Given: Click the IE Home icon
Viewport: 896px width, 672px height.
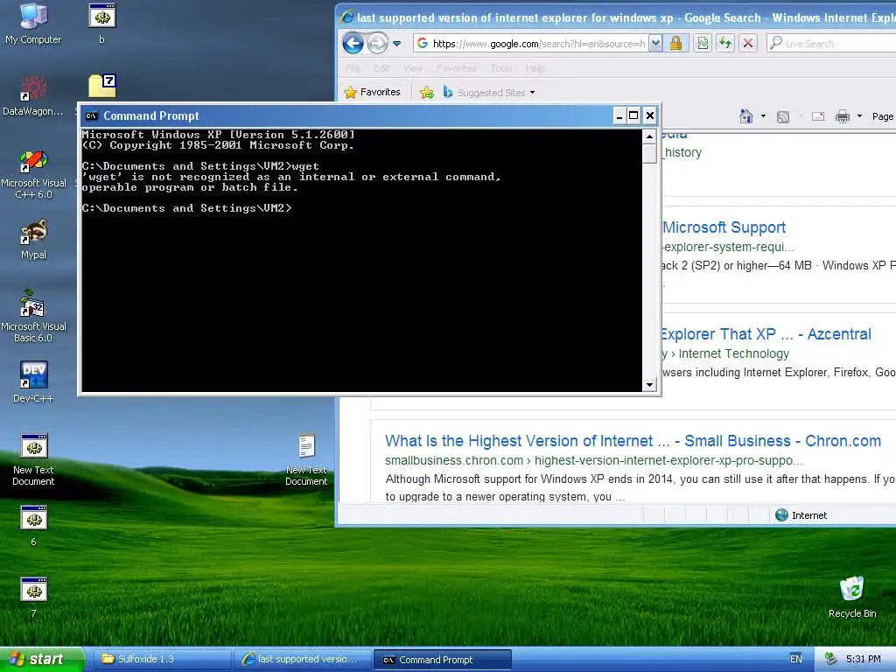Looking at the screenshot, I should 745,116.
